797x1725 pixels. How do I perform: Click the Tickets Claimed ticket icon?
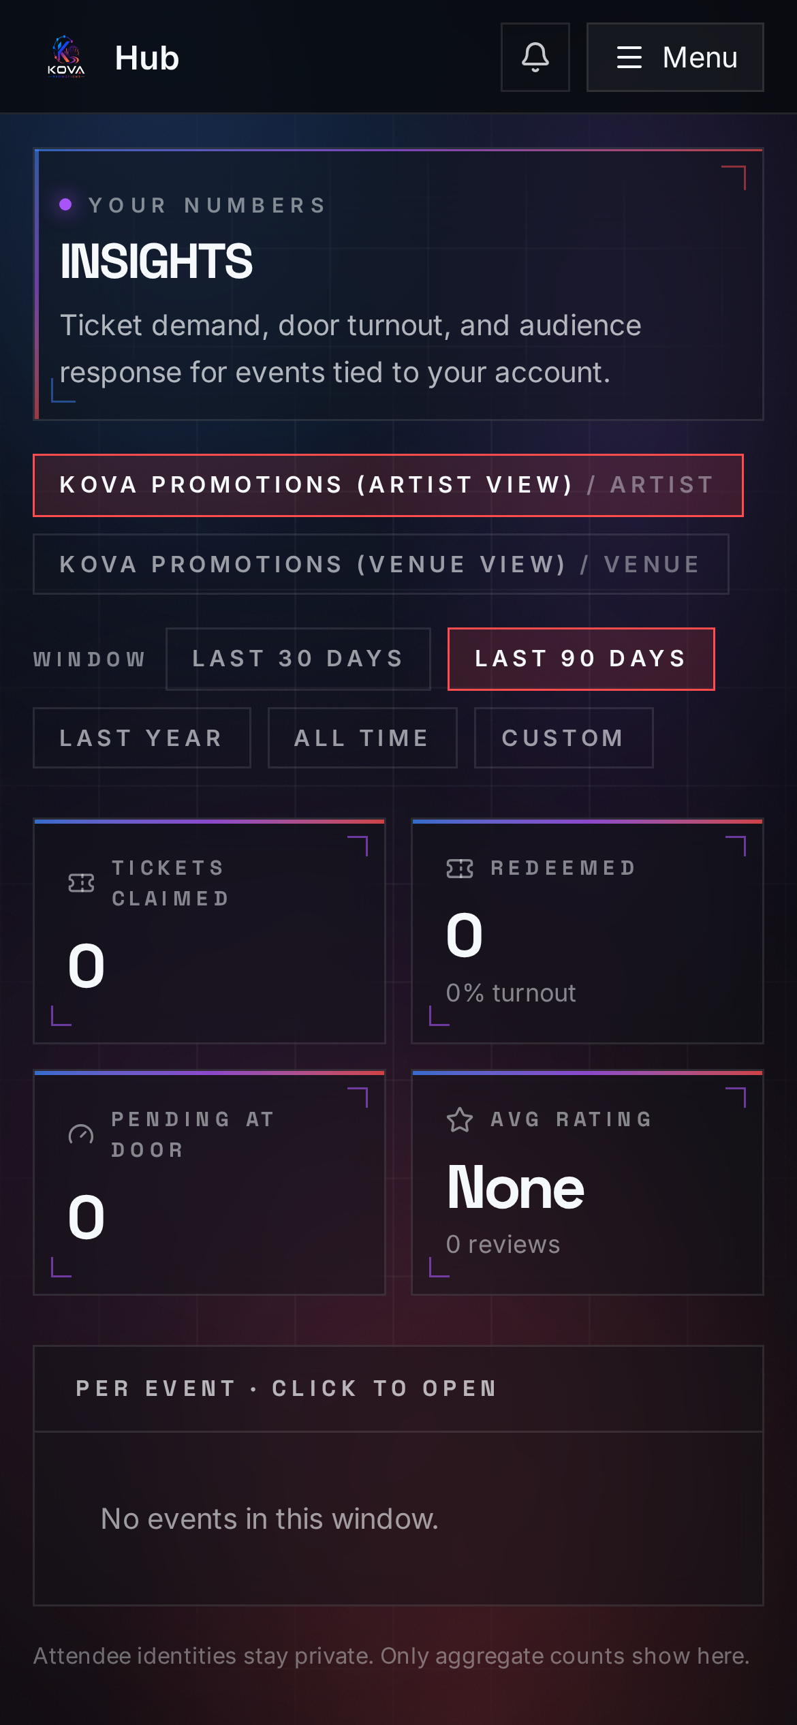click(81, 883)
